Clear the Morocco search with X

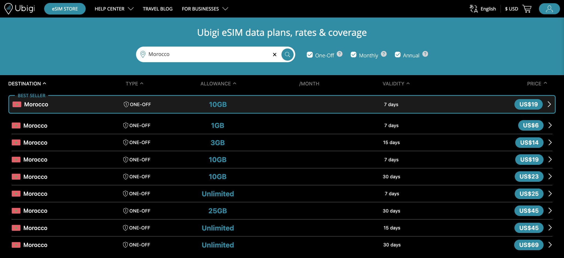274,54
